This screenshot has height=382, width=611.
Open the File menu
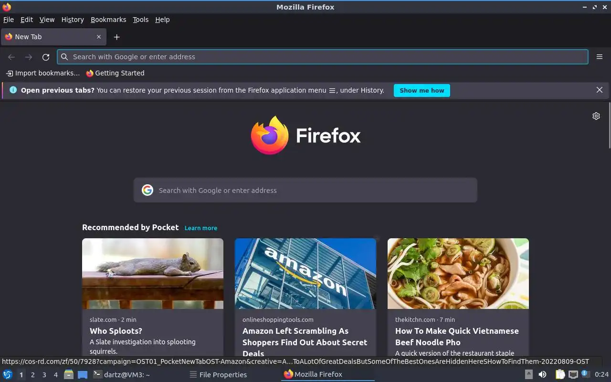point(9,20)
